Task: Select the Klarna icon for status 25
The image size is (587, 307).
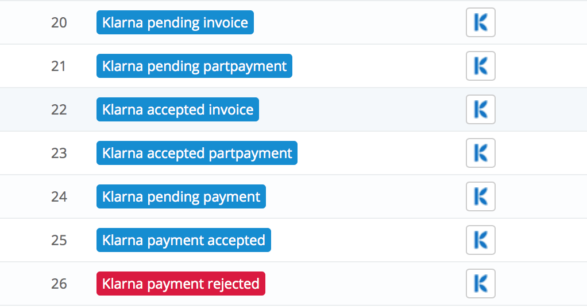Action: click(x=481, y=240)
